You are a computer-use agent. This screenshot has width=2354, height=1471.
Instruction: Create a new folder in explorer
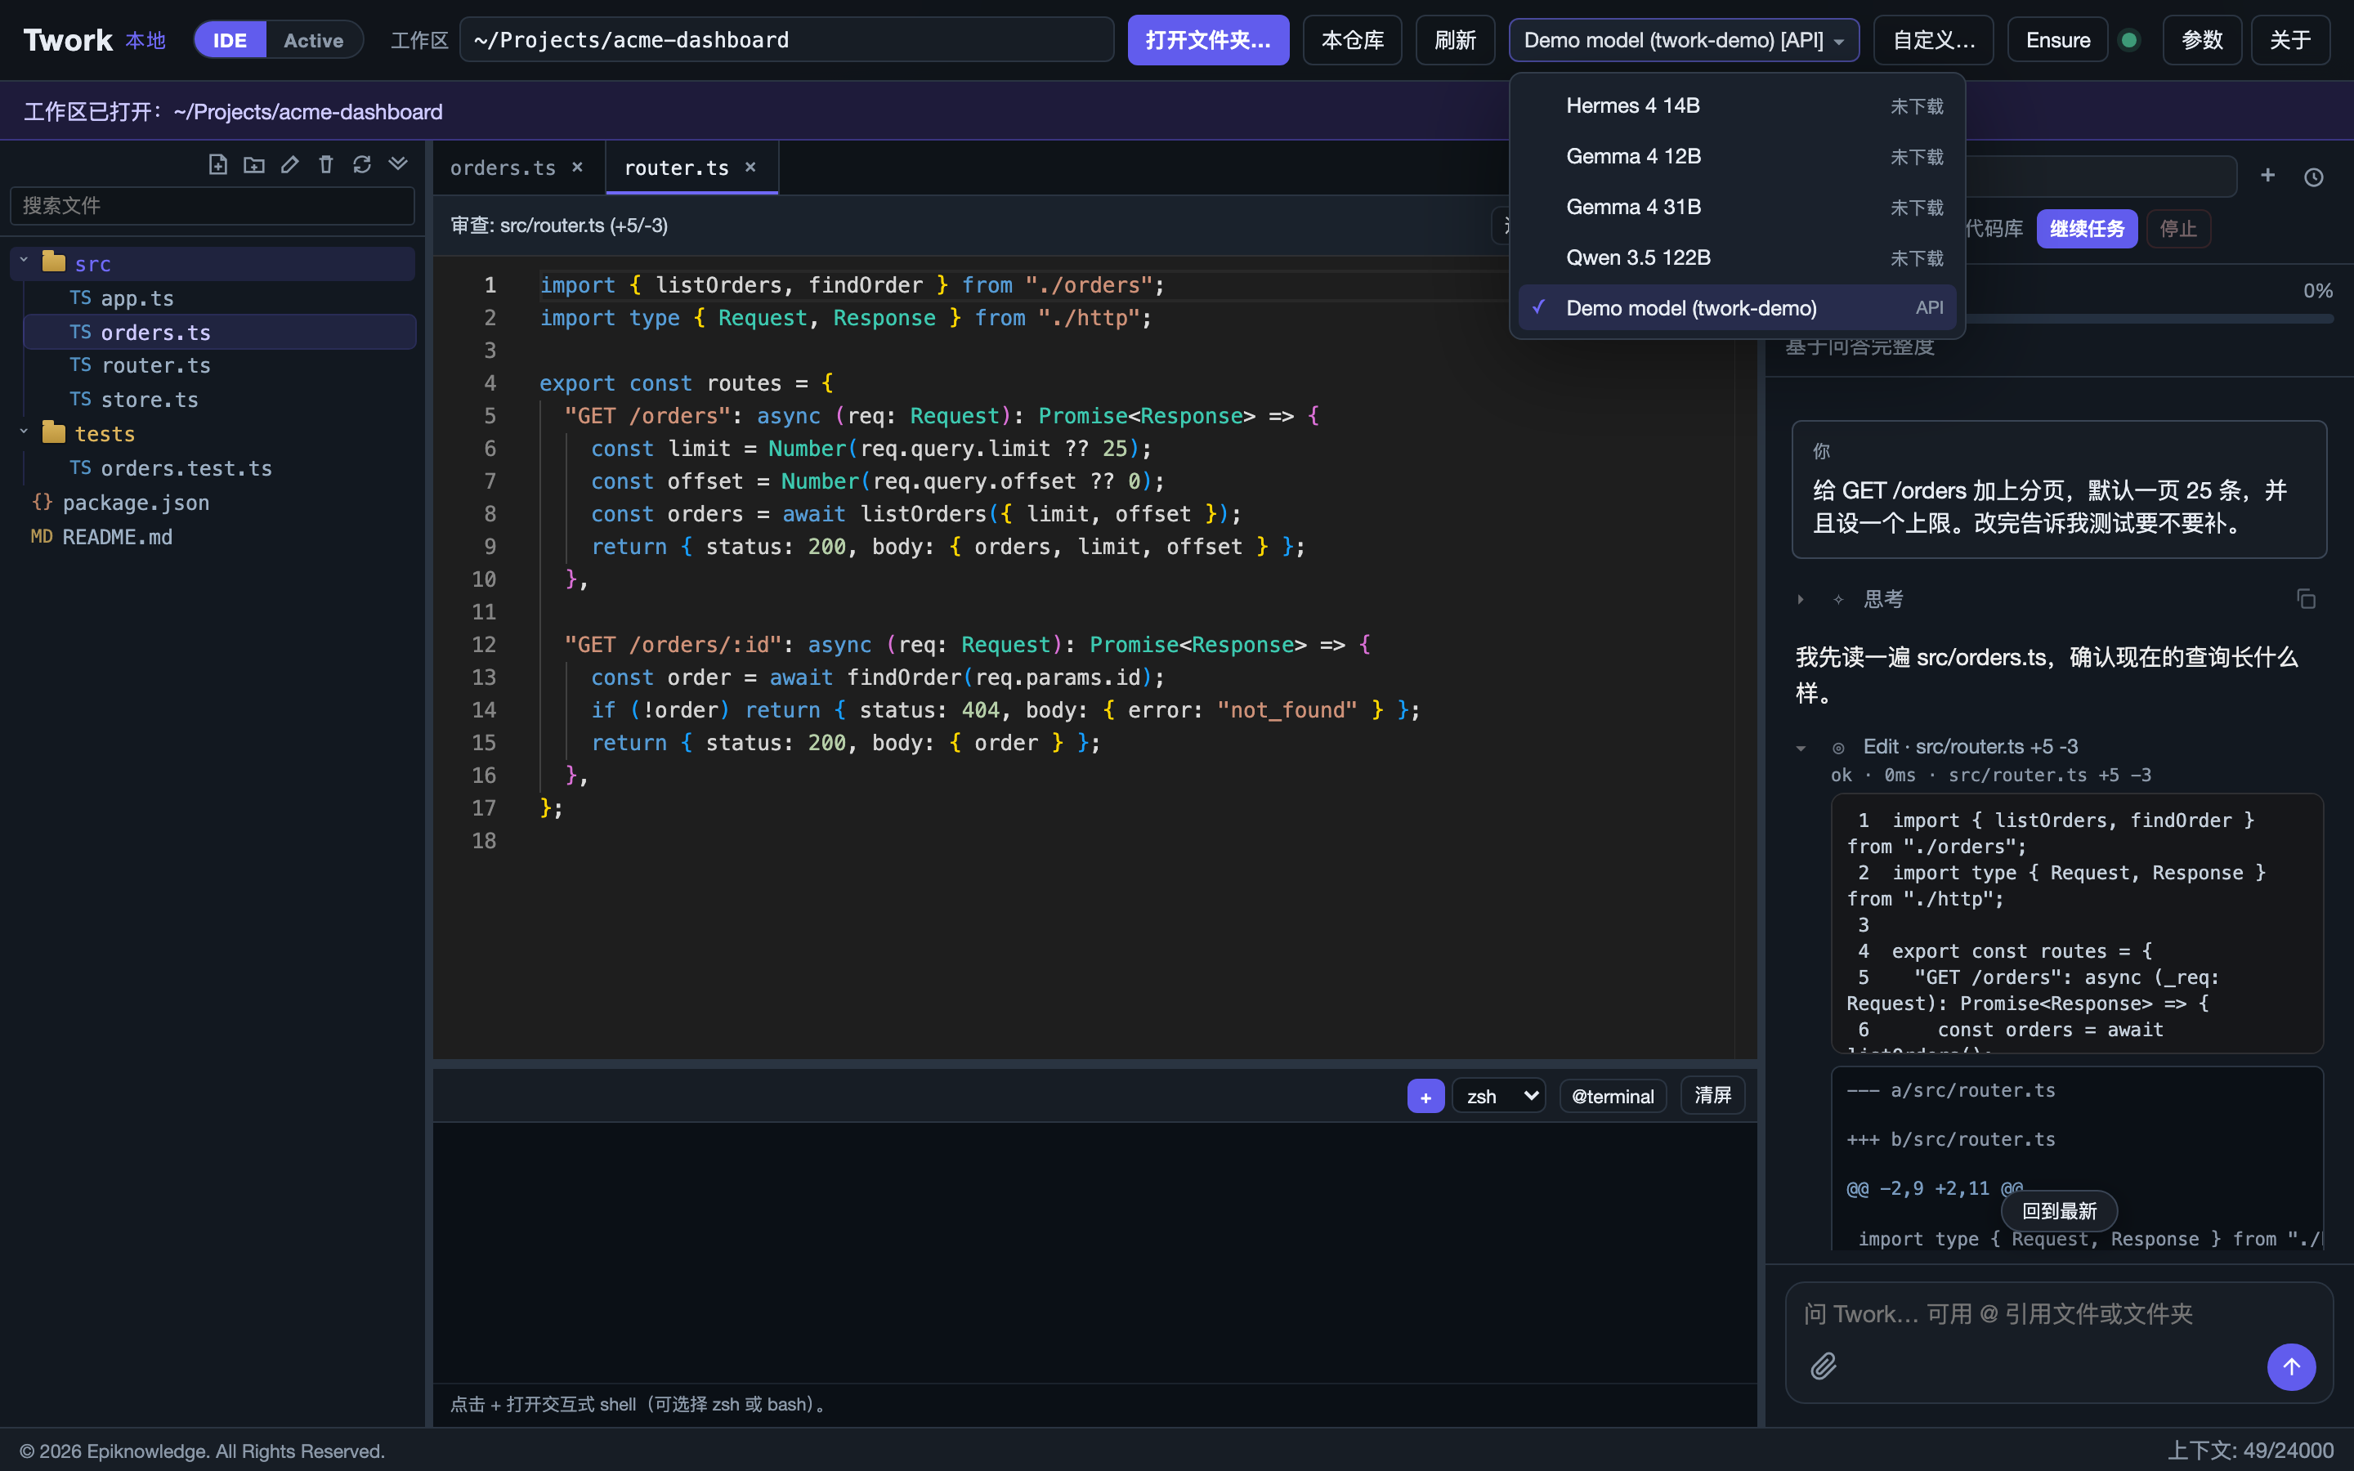254,164
